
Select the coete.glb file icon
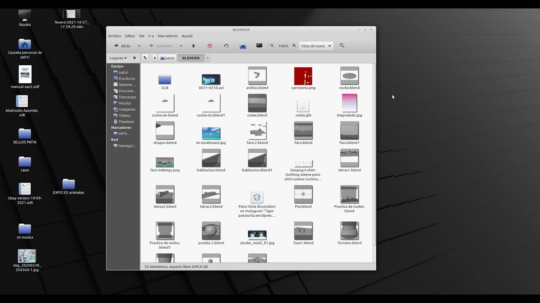point(303,106)
